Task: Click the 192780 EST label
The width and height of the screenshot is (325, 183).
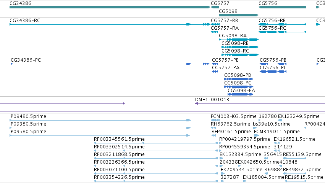Action: tap(268, 116)
